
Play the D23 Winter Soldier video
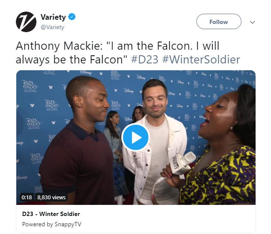tap(135, 138)
